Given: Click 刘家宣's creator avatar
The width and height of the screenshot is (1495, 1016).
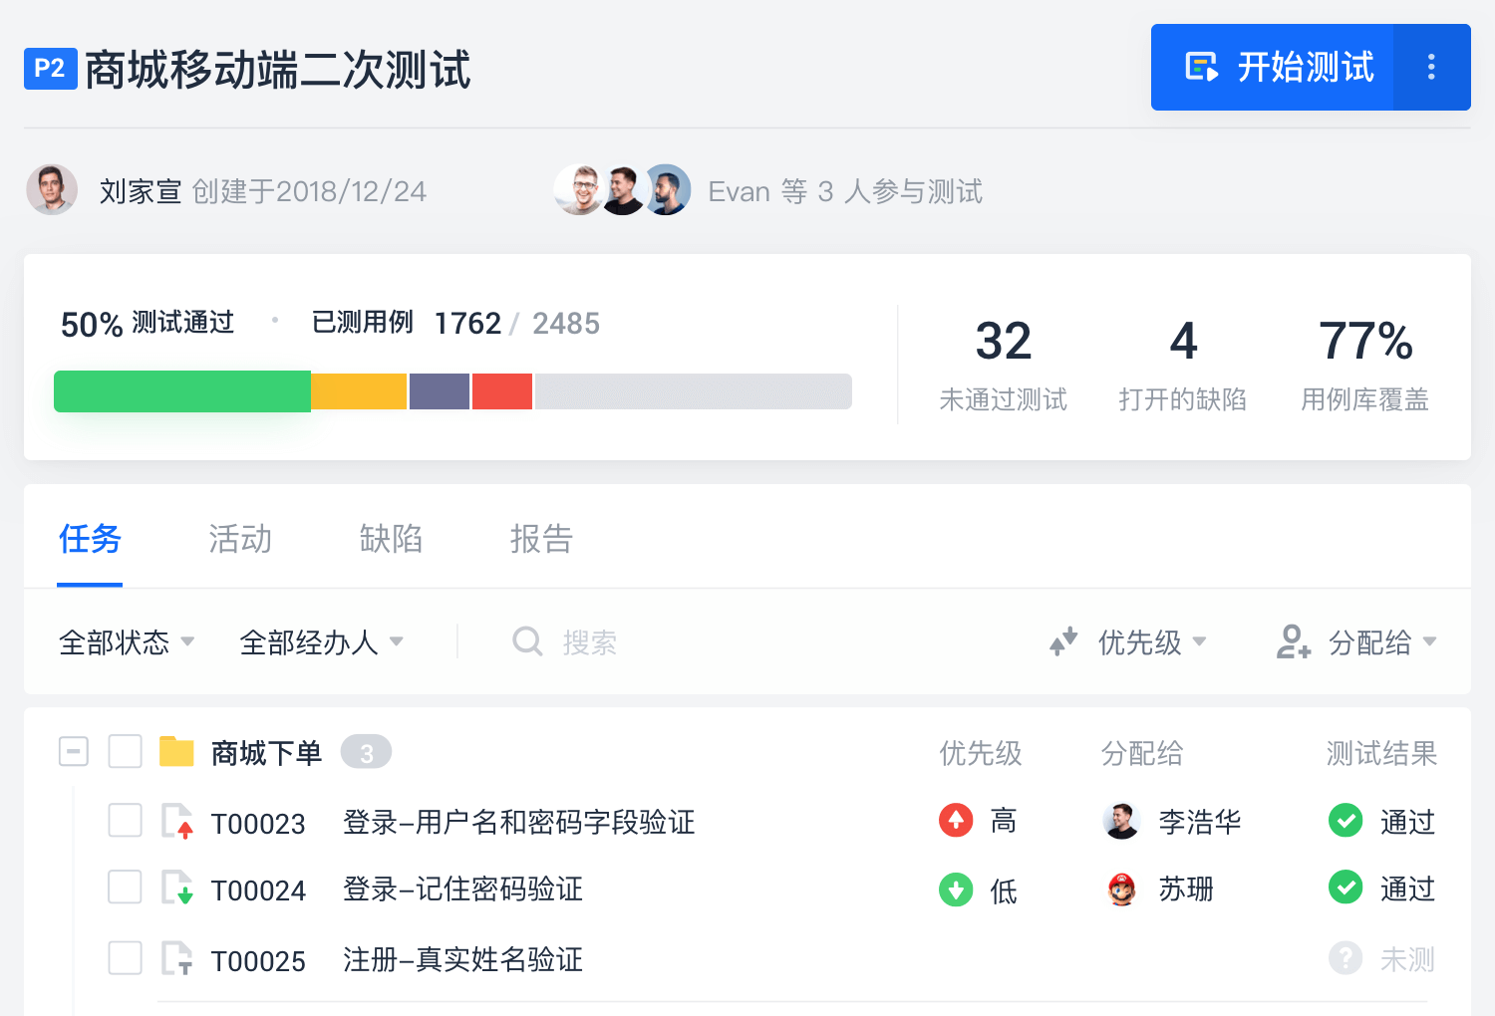Looking at the screenshot, I should [x=52, y=189].
